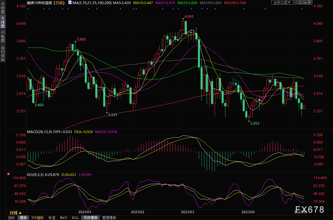Open MA indicator settings icon
The image size is (333, 220).
click(70, 3)
